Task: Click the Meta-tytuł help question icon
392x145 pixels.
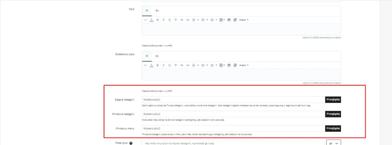Action: (x=131, y=143)
